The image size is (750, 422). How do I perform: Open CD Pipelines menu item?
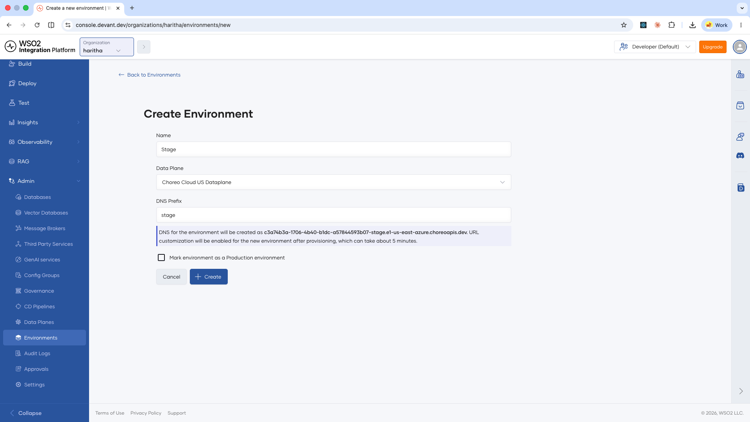45,306
